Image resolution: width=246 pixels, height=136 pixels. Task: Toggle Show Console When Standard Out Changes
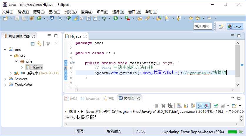(200, 106)
